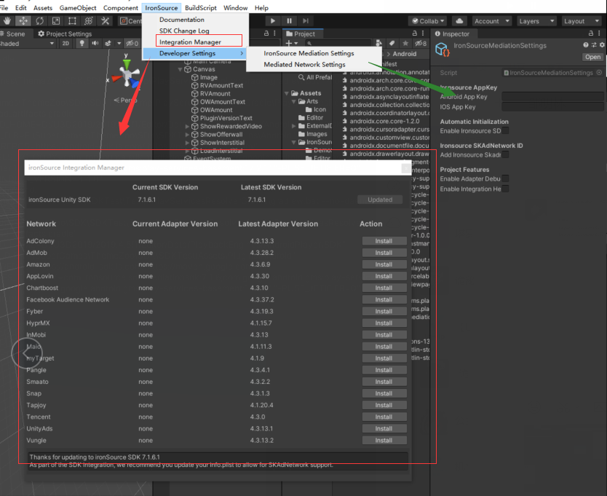Click Project create plus button

pos(292,44)
